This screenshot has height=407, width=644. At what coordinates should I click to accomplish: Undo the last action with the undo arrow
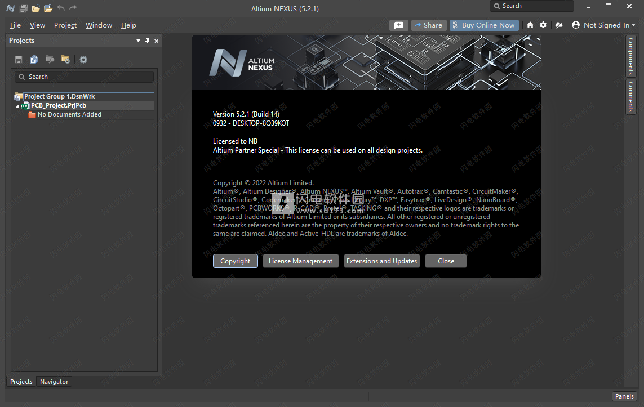(61, 8)
